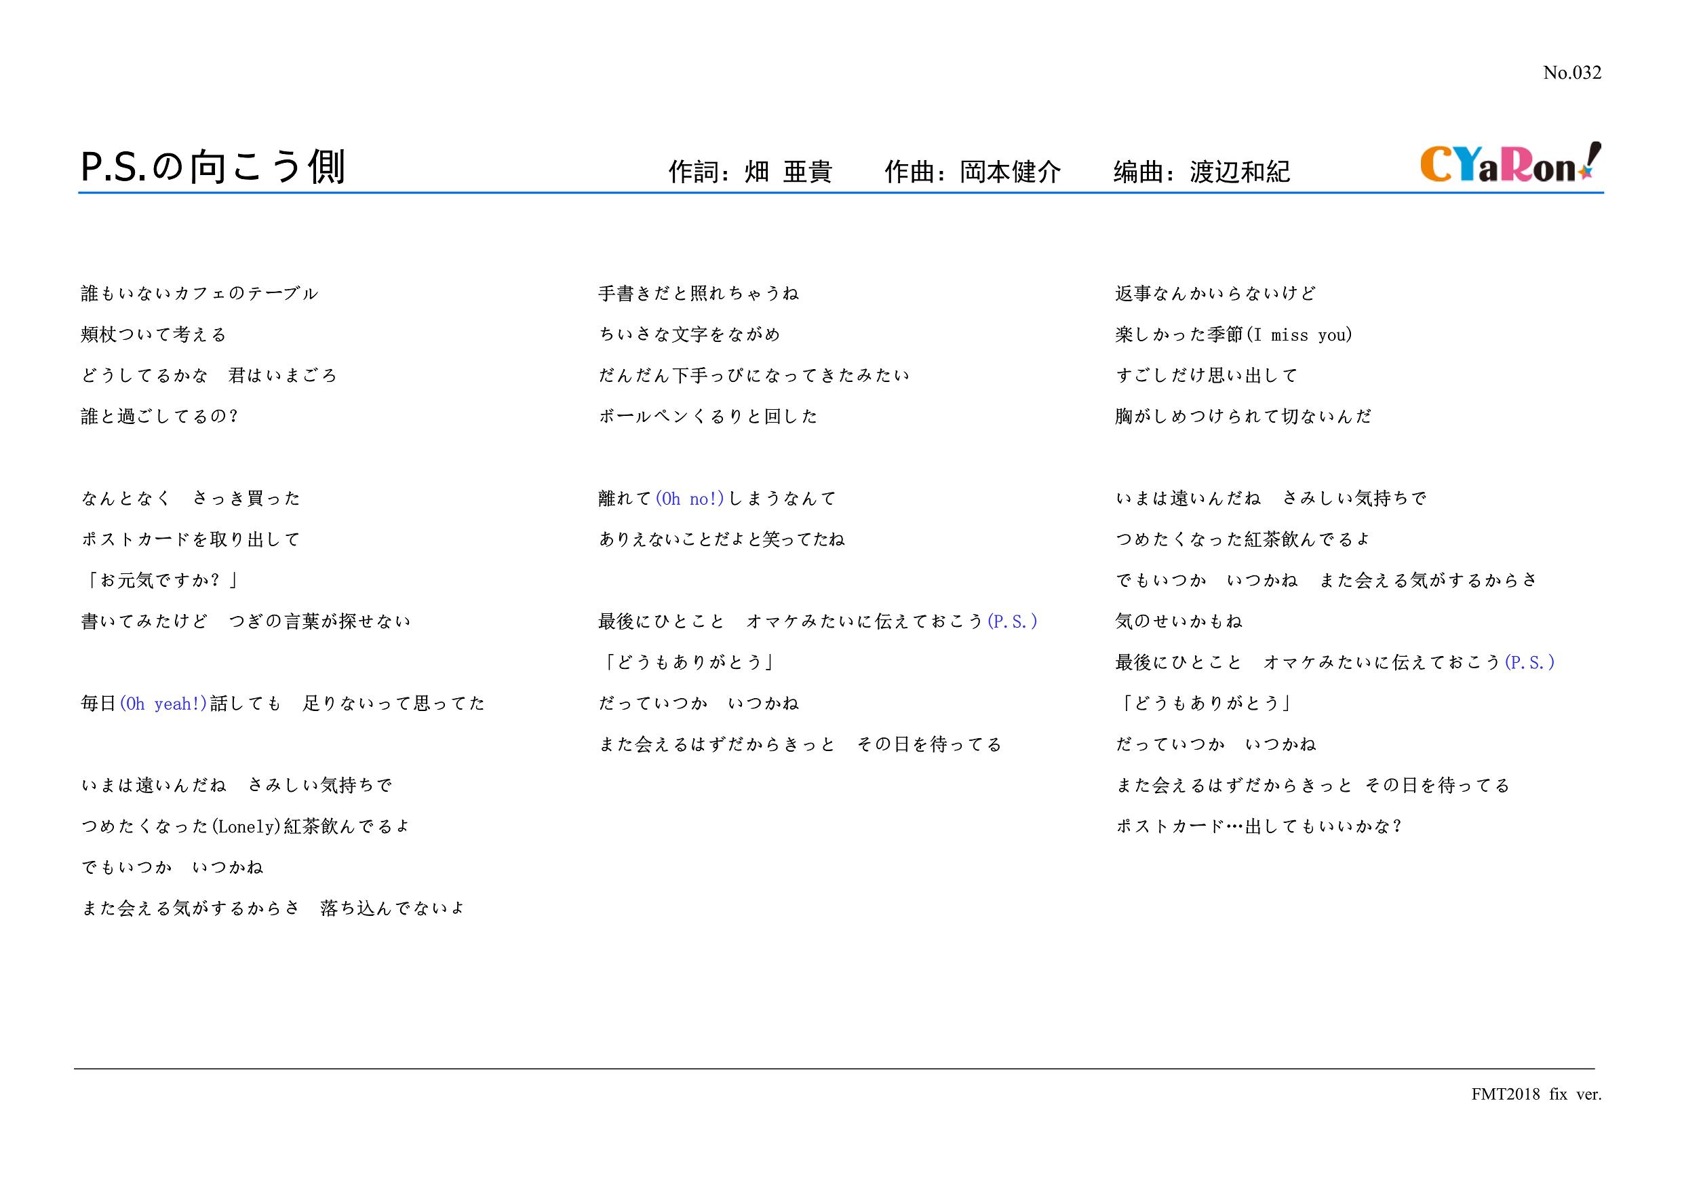1682x1190 pixels.
Task: Click the (I miss you) lyric text
Action: click(x=1298, y=335)
